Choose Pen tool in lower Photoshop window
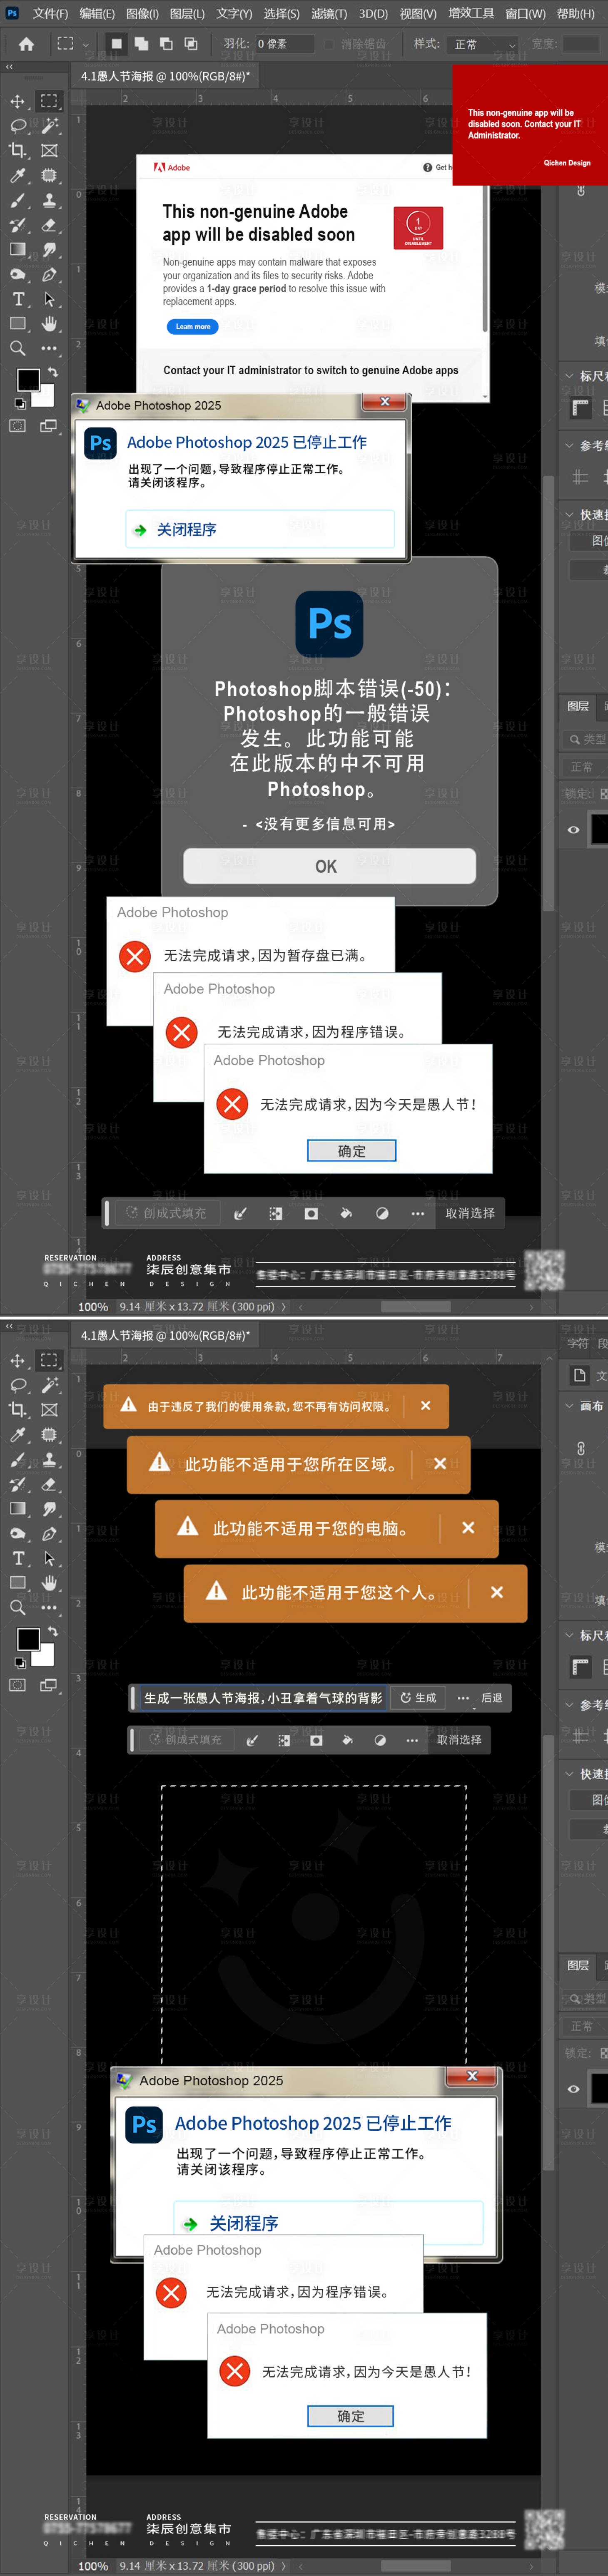This screenshot has width=608, height=2576. pyautogui.click(x=49, y=1534)
